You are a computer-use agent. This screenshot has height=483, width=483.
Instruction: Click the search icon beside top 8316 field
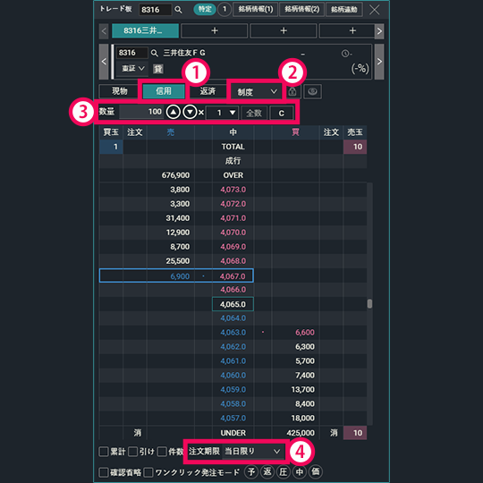tap(178, 10)
